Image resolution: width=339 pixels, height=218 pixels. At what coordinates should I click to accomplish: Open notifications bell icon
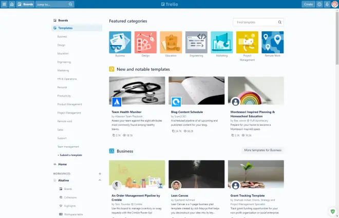(x=327, y=4)
